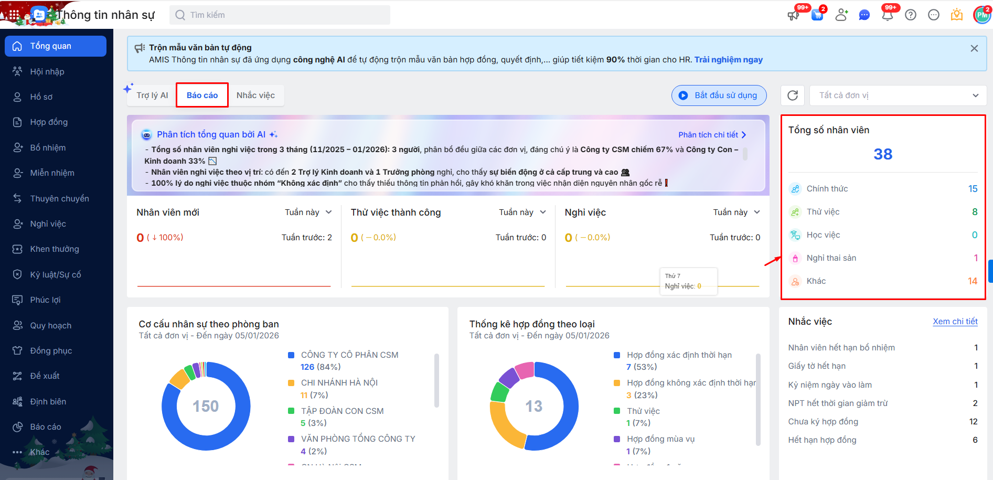Open Tổng quan in the sidebar
Image resolution: width=993 pixels, height=480 pixels.
pos(56,46)
